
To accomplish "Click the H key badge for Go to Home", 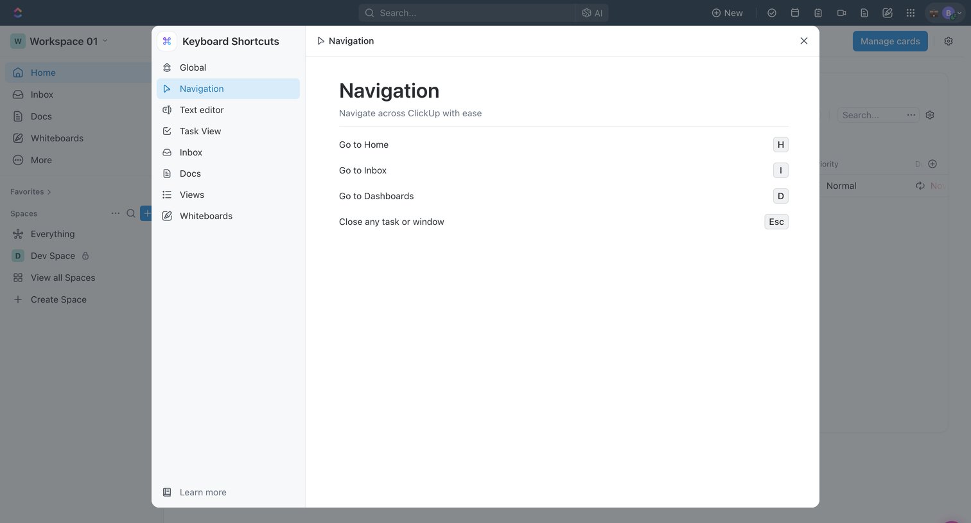I will [780, 145].
